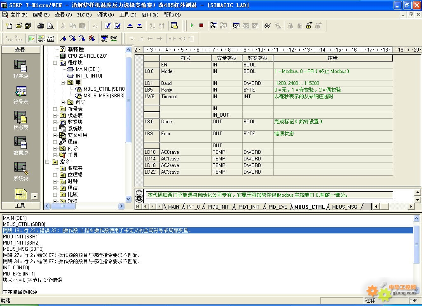Screen dimensions: 422x306
Task: Click the New project toolbar icon
Action: [9, 26]
